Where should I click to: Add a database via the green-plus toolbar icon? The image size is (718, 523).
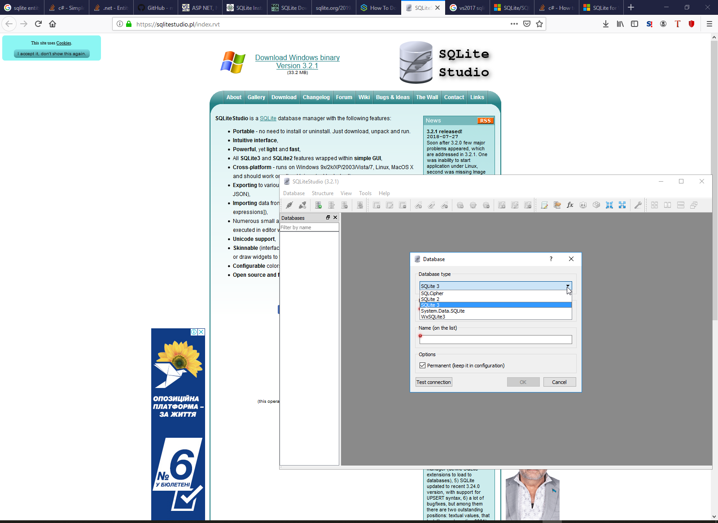click(319, 205)
